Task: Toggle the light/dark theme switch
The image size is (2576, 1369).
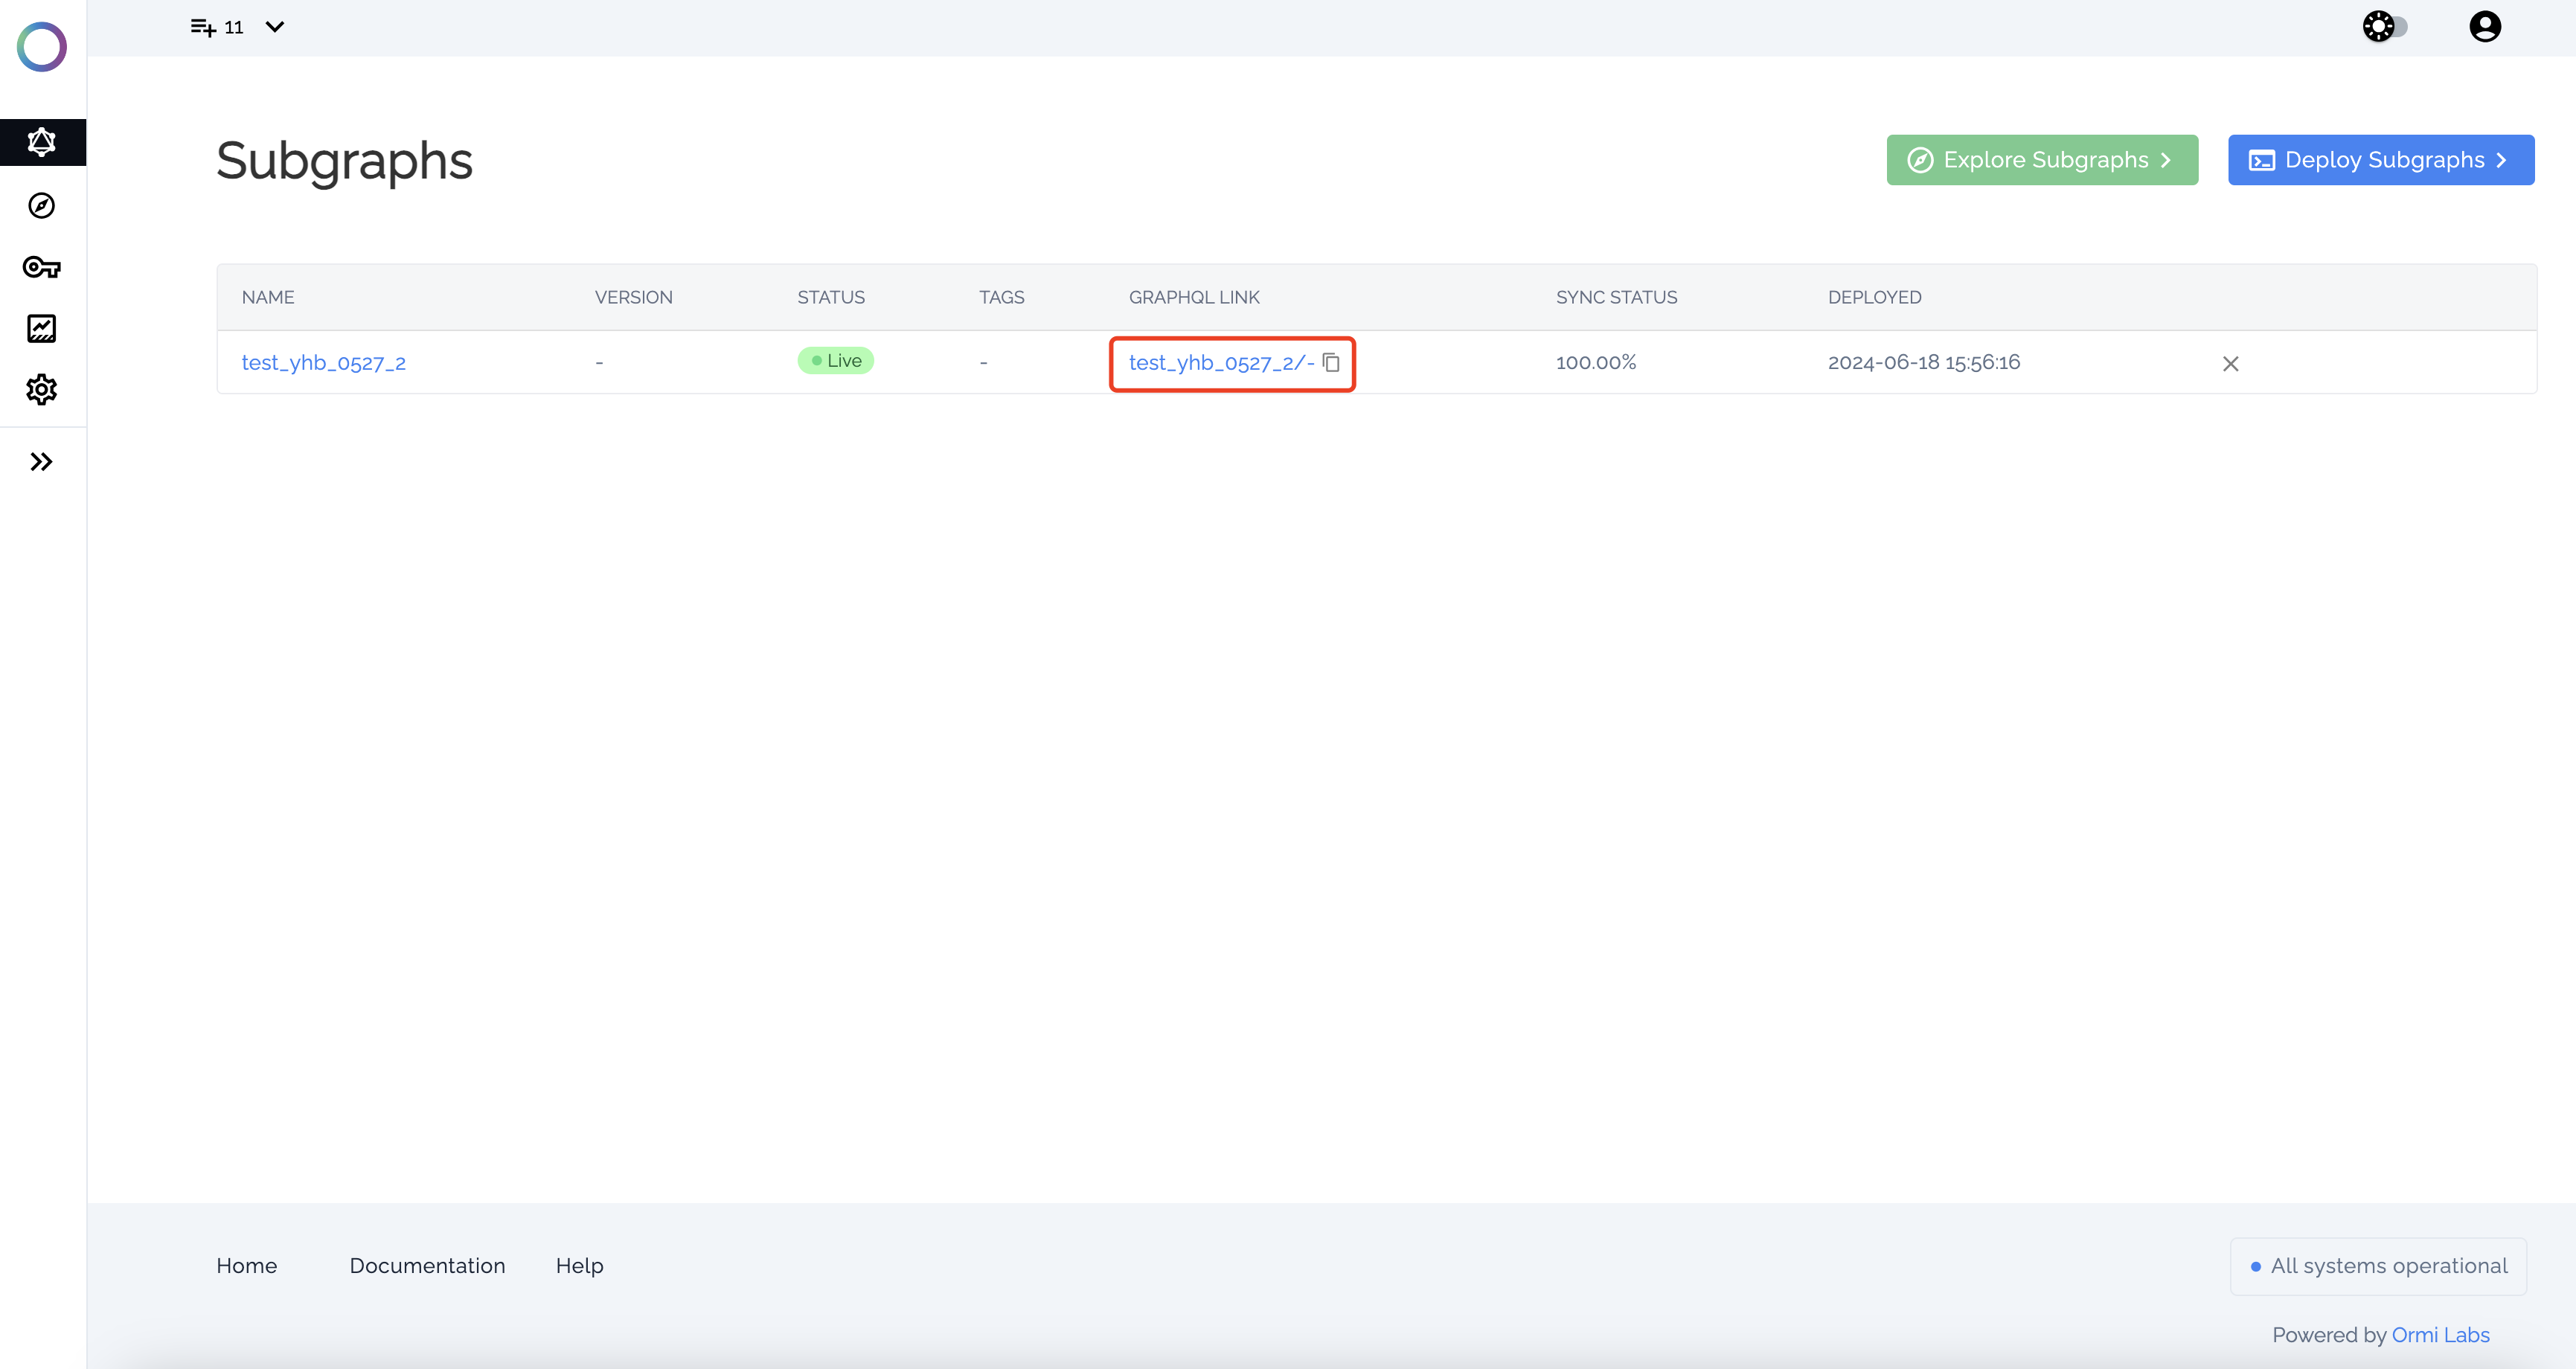Action: 2385,27
